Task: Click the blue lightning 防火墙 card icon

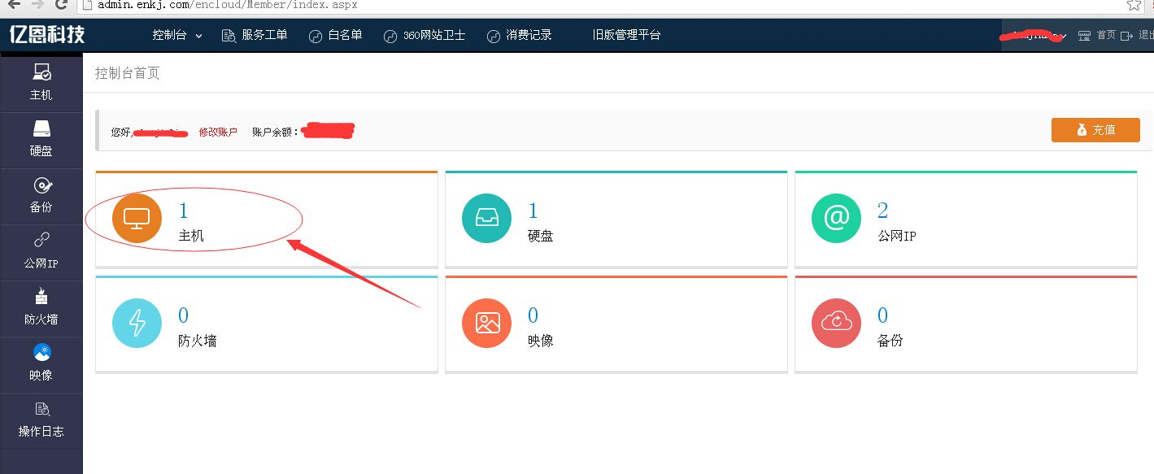Action: pos(137,323)
